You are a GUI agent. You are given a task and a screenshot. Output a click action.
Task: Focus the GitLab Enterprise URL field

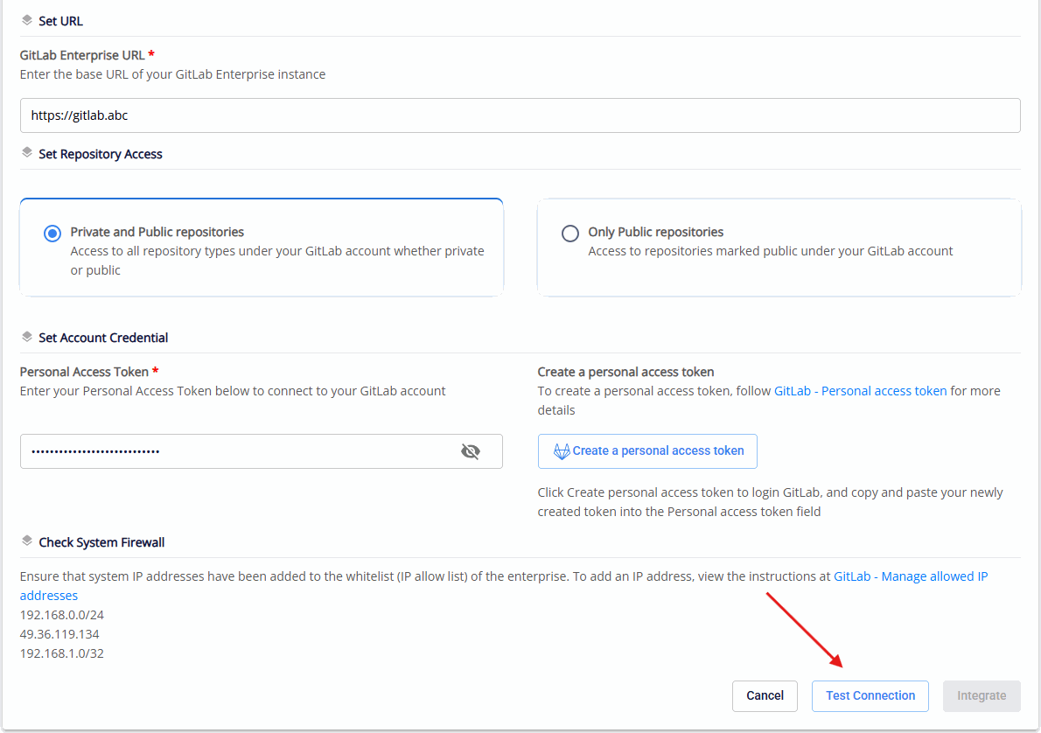point(520,115)
